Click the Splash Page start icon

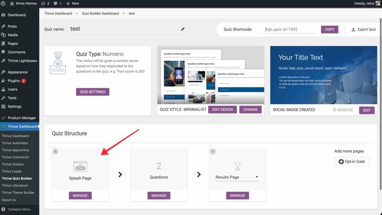pyautogui.click(x=80, y=166)
